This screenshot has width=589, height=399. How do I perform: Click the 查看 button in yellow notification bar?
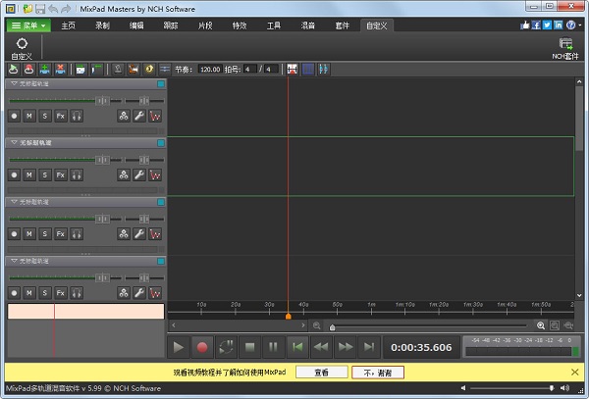coord(321,373)
